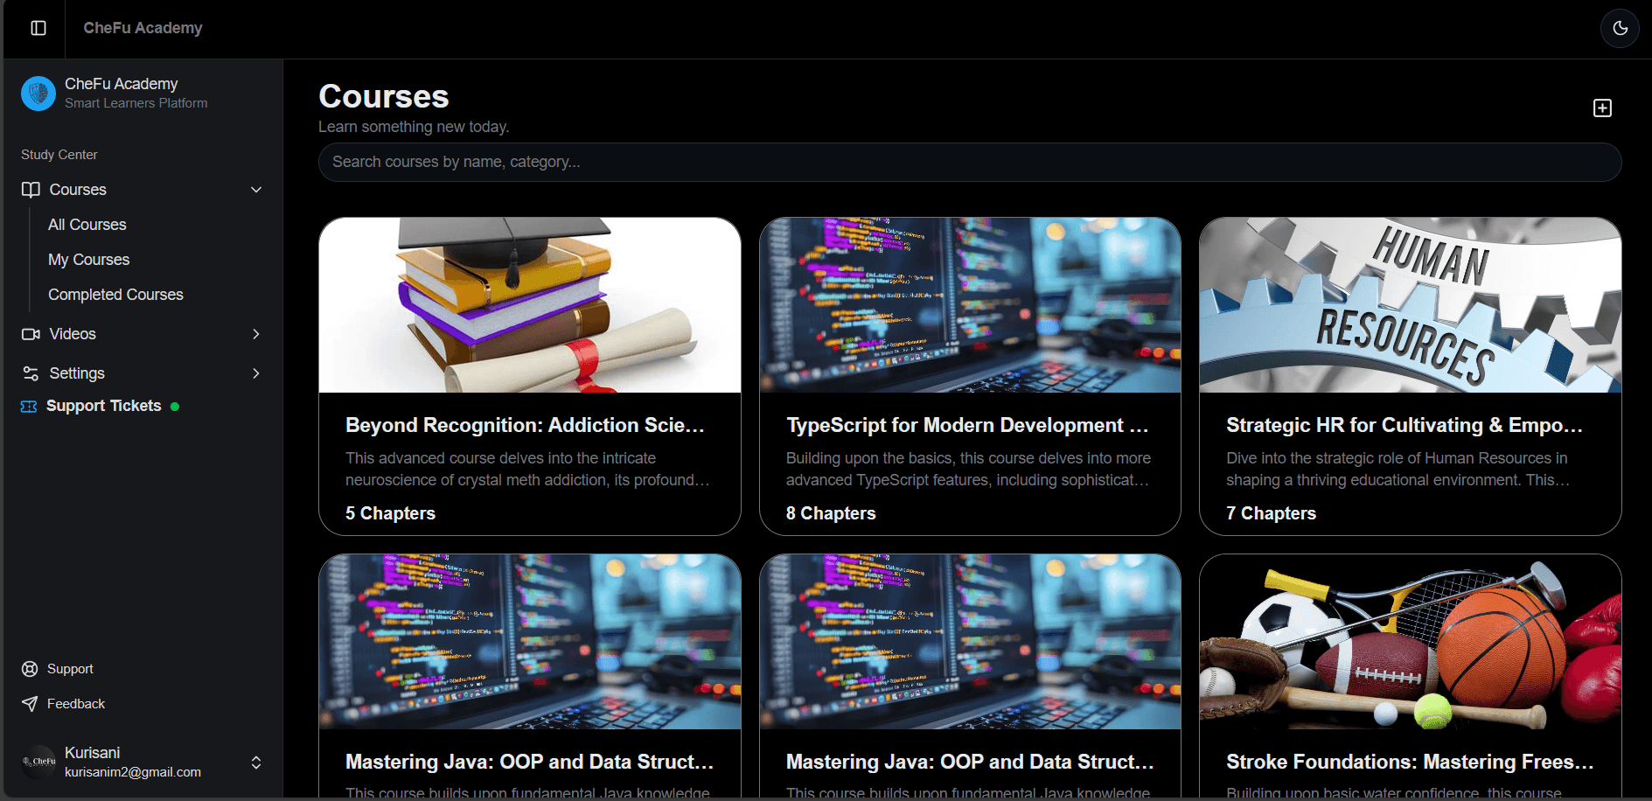The height and width of the screenshot is (801, 1652).
Task: Open Completed Courses list
Action: 116,295
